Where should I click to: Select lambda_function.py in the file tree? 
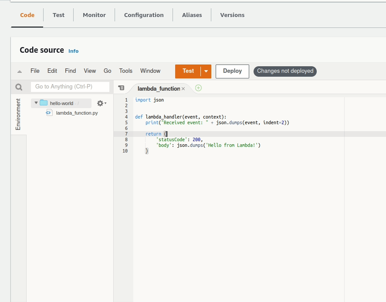77,113
